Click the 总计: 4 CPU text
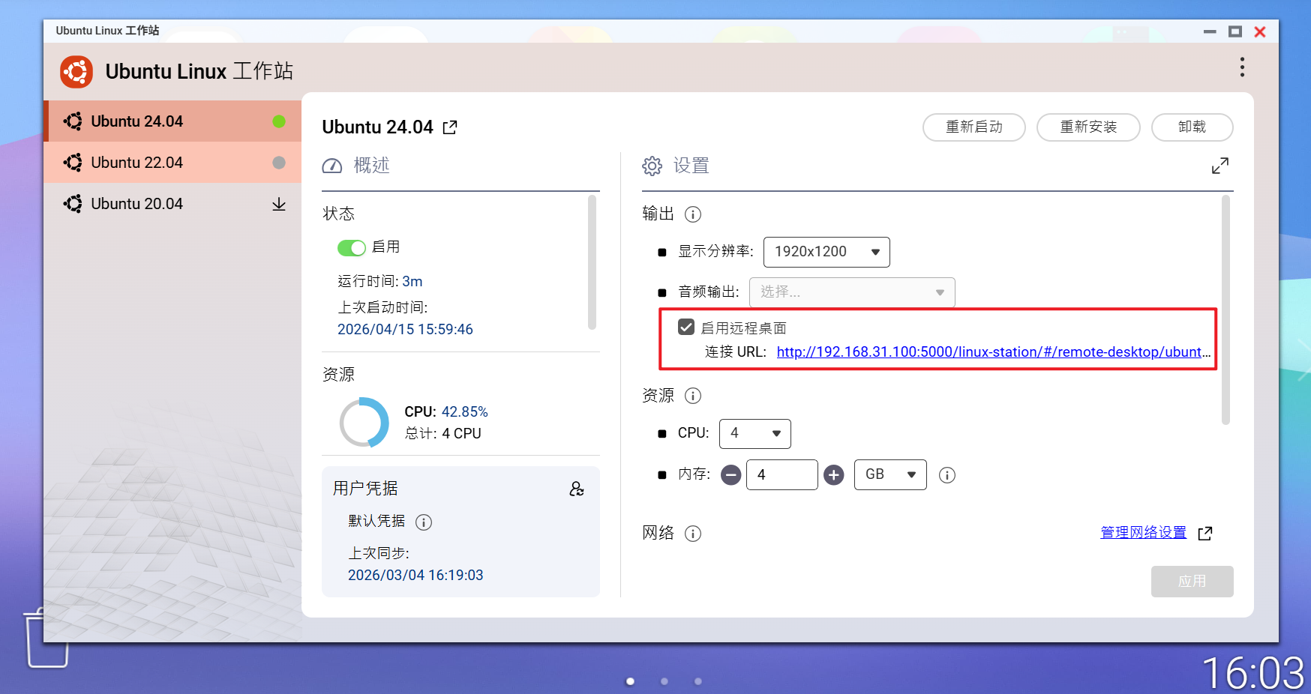Image resolution: width=1311 pixels, height=694 pixels. point(443,434)
